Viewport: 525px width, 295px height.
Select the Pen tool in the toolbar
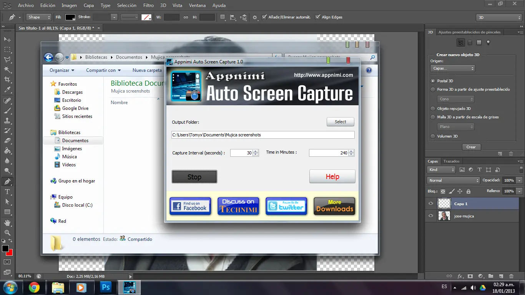7,181
